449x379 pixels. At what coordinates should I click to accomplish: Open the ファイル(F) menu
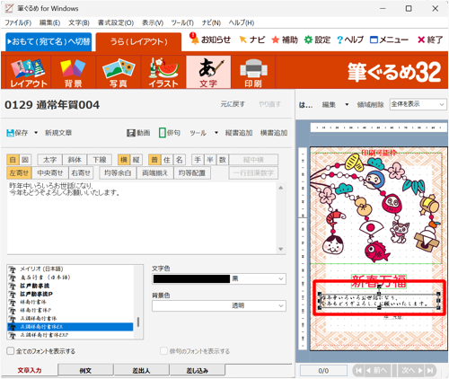pyautogui.click(x=18, y=22)
